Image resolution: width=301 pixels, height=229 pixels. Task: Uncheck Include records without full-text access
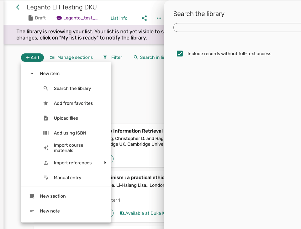180,54
